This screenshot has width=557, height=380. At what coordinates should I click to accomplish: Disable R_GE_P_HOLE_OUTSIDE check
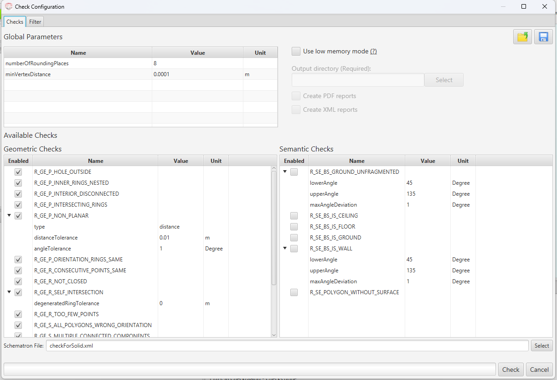pyautogui.click(x=18, y=172)
